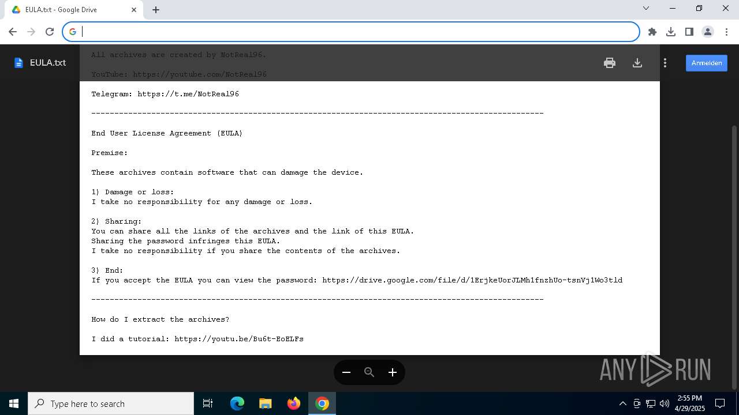
Task: Click the text 'How do I extract the archives?'
Action: click(161, 319)
